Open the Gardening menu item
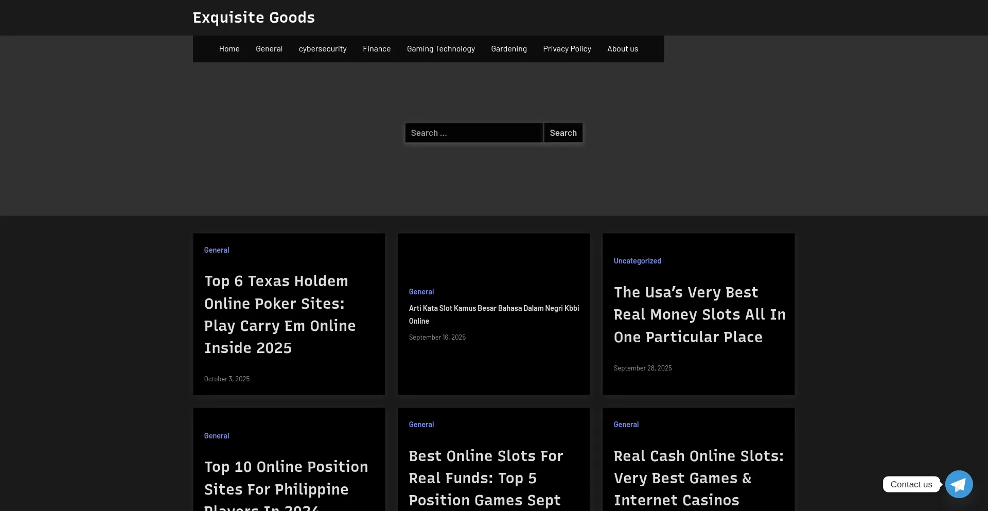The image size is (988, 511). click(509, 49)
